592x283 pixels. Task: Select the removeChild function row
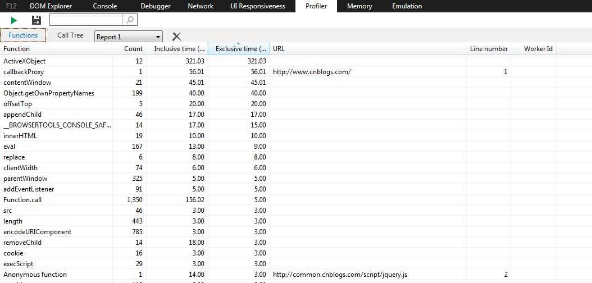pyautogui.click(x=296, y=242)
